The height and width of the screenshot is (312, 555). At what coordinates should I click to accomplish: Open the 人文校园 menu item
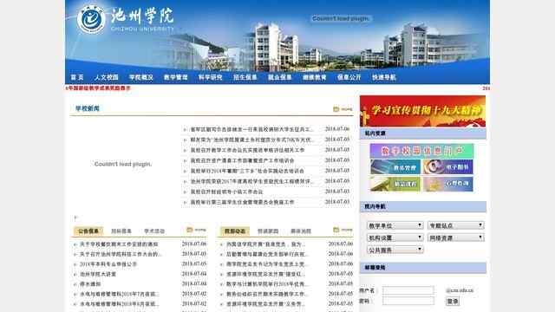(106, 77)
